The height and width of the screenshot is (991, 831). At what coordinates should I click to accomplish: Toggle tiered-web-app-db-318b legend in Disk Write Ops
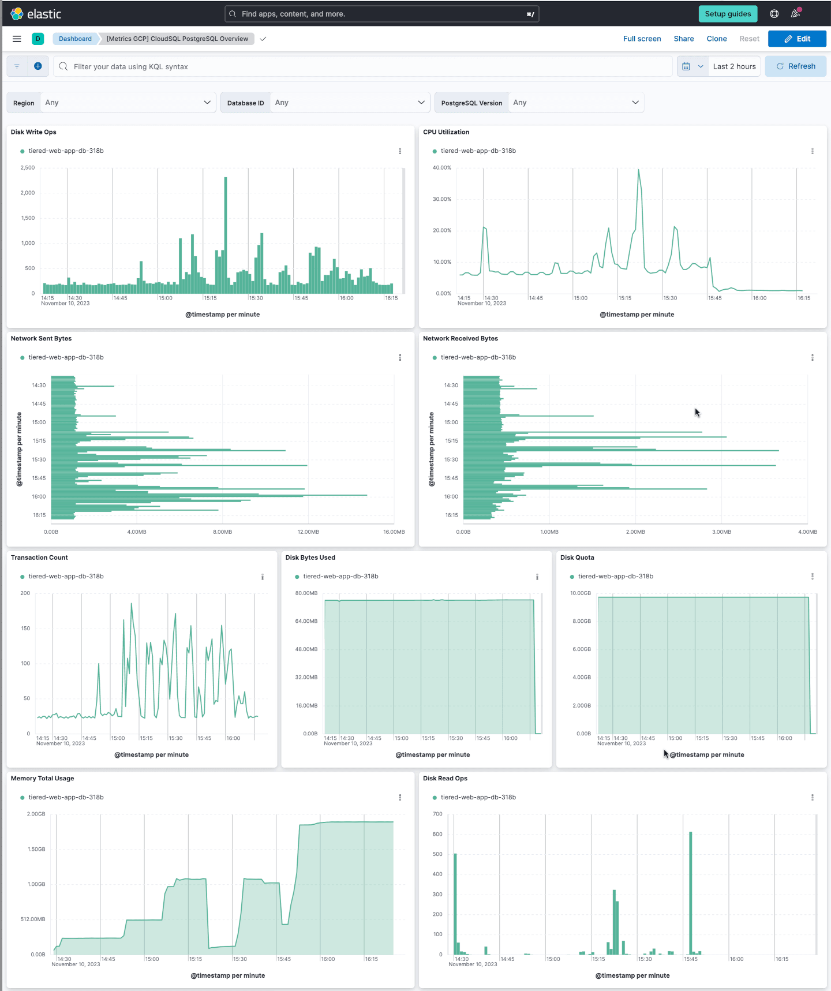66,151
